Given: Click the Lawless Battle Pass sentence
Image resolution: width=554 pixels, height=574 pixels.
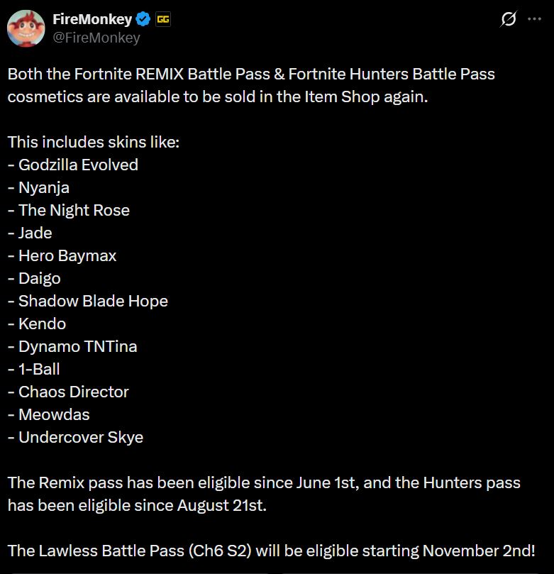Looking at the screenshot, I should coord(272,551).
